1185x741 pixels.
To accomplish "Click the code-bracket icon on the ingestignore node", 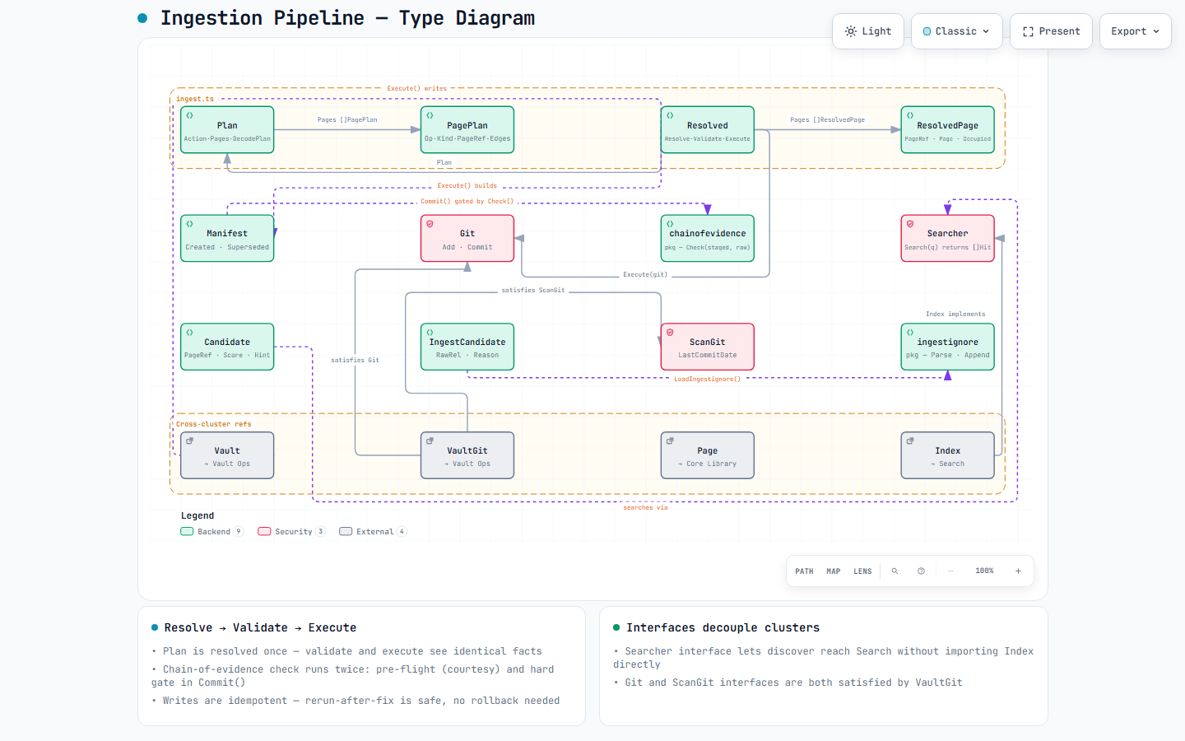I will [910, 333].
